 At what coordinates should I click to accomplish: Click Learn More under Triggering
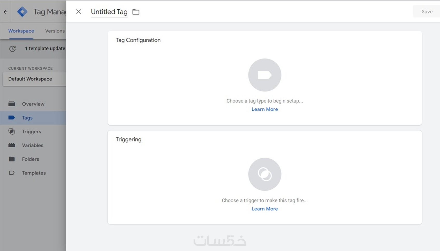265,209
